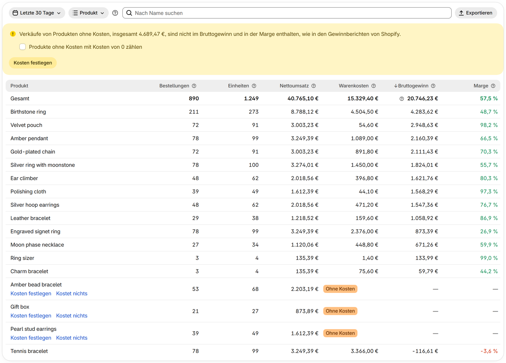Open the Produkt grouping dropdown
Screen dimensions: 506x363
point(89,13)
